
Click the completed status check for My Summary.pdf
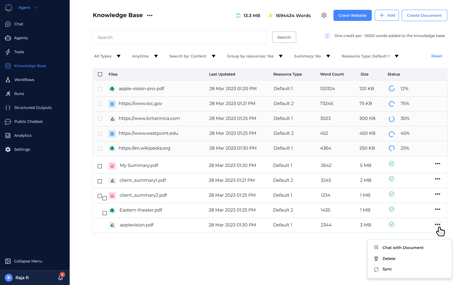(392, 164)
